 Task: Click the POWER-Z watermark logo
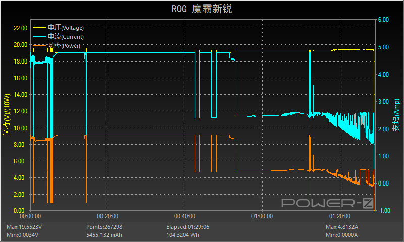click(x=327, y=203)
